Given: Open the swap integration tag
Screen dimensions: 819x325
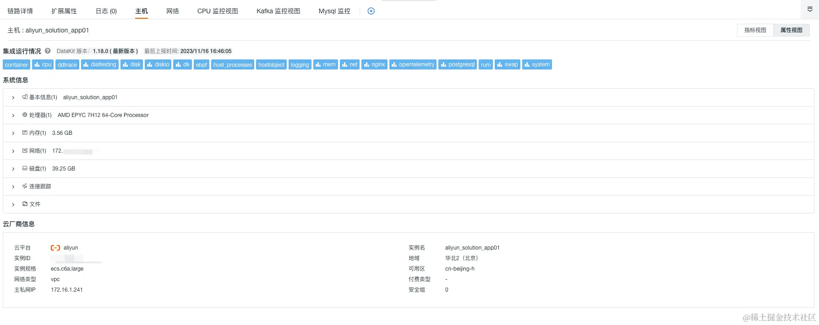Looking at the screenshot, I should [x=508, y=64].
